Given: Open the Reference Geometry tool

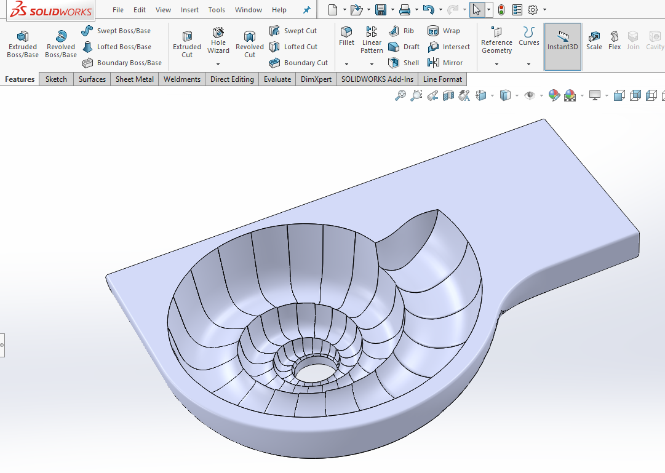Looking at the screenshot, I should pos(496,42).
